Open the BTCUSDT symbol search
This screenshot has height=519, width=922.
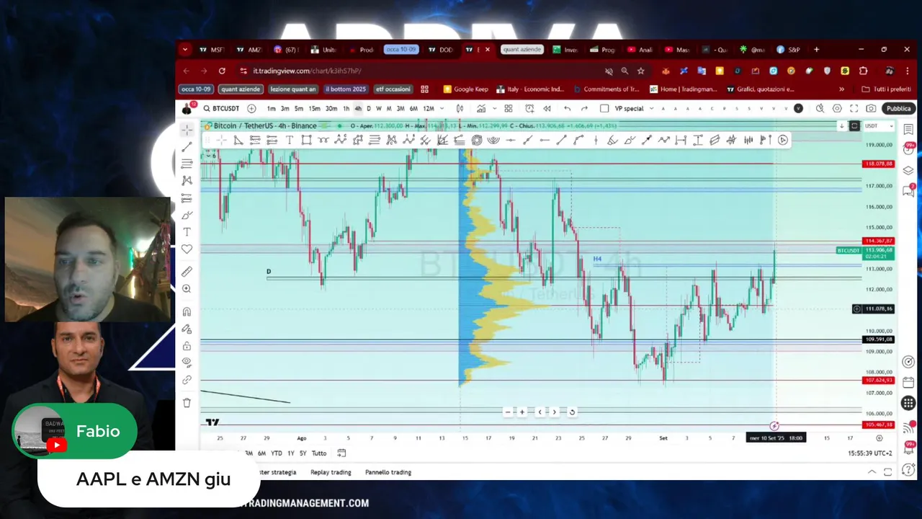pos(221,108)
